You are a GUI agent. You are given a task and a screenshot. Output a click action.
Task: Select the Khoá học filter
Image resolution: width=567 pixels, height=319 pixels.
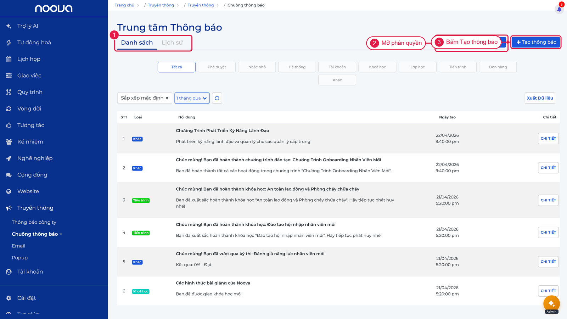377,67
